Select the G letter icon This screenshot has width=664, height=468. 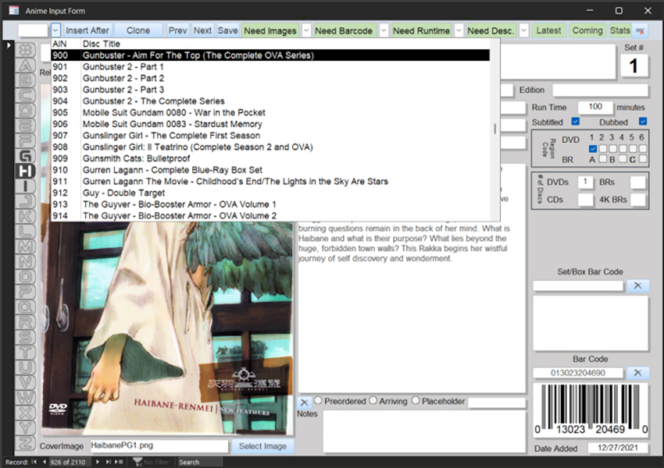26,156
